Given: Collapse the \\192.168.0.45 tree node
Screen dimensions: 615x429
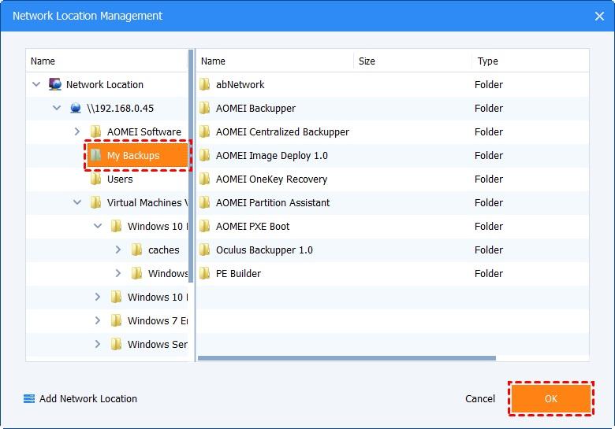Looking at the screenshot, I should [x=57, y=108].
